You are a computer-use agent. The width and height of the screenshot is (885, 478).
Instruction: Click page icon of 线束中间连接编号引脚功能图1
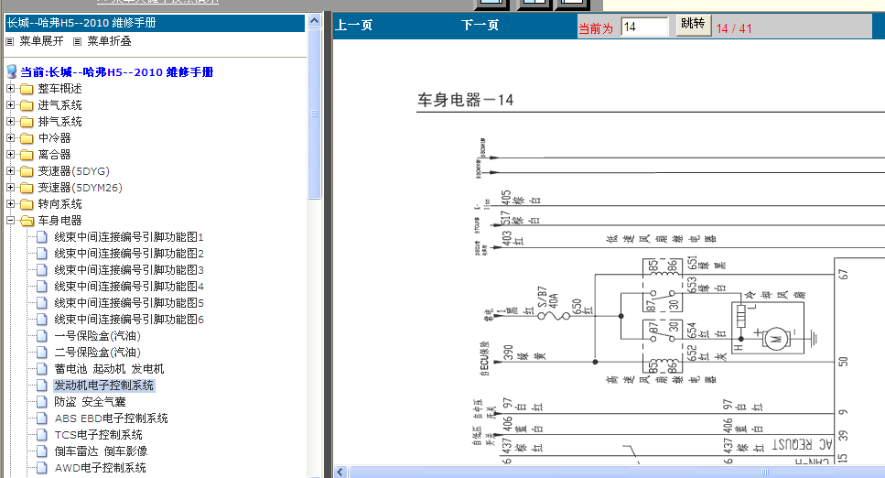tap(42, 237)
